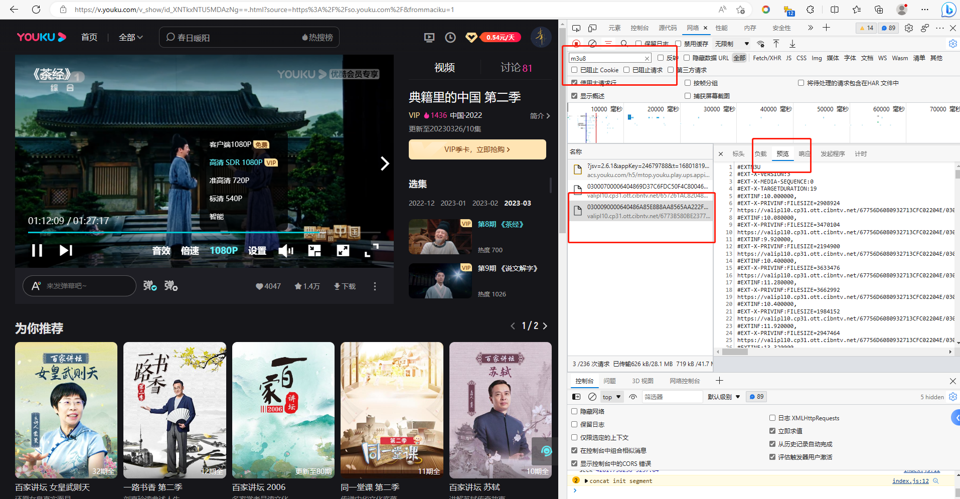This screenshot has height=499, width=960.
Task: Refresh the browser page
Action: click(x=36, y=10)
